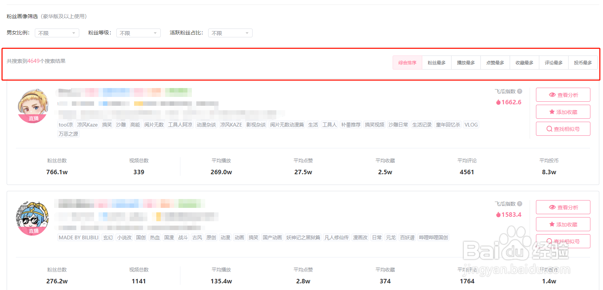
Task: Click 查看分析 for the 1583.4 index account
Action: click(563, 207)
